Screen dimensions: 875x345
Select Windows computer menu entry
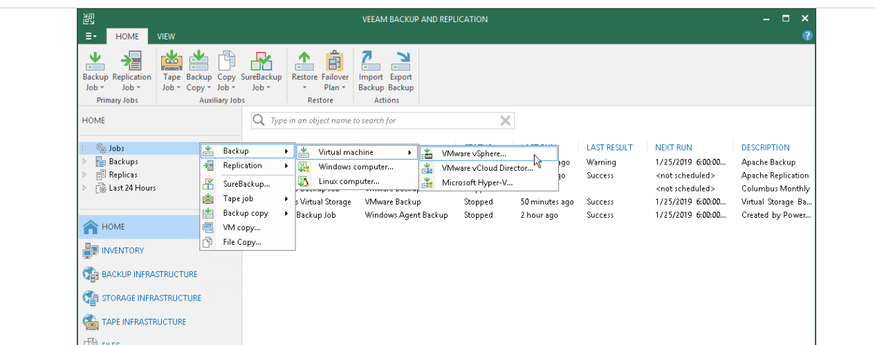[356, 167]
